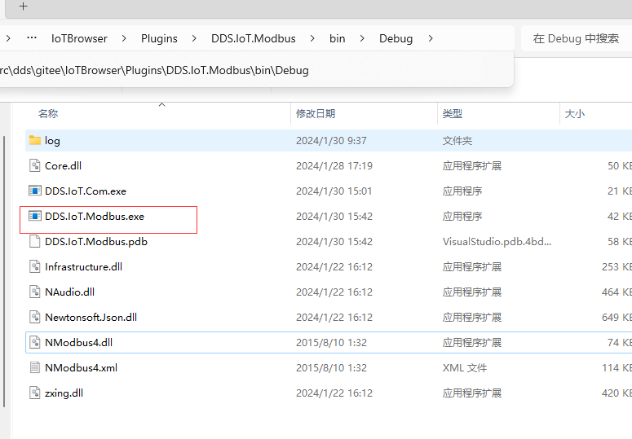Viewport: 632px width, 439px height.
Task: Click the 2024/1/30 9:37 date of log
Action: [331, 140]
